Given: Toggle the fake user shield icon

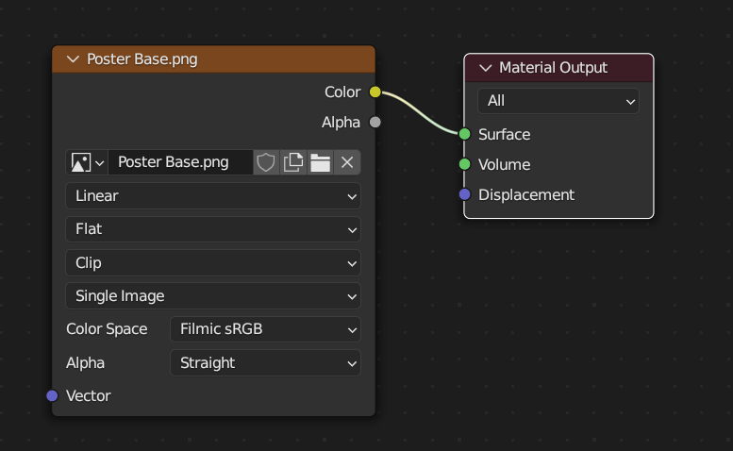Looking at the screenshot, I should coord(266,162).
